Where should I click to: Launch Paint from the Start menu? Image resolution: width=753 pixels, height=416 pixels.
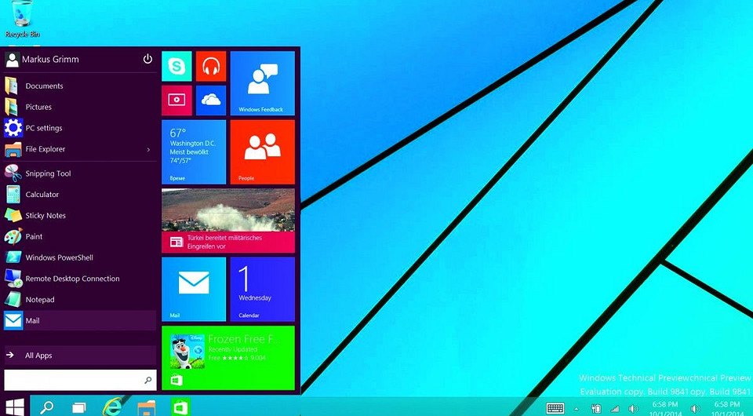click(80, 236)
